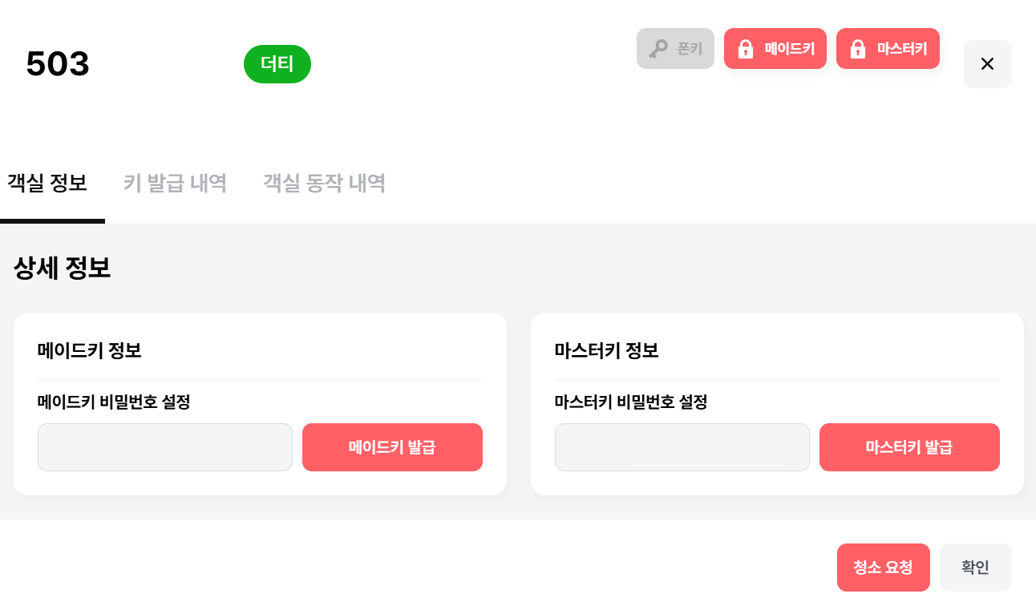The width and height of the screenshot is (1036, 610).
Task: Click the 마스터키 비밀번호 설정 label
Action: pyautogui.click(x=631, y=402)
